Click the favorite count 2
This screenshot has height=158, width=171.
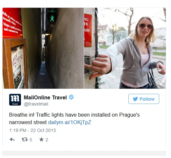(47, 140)
